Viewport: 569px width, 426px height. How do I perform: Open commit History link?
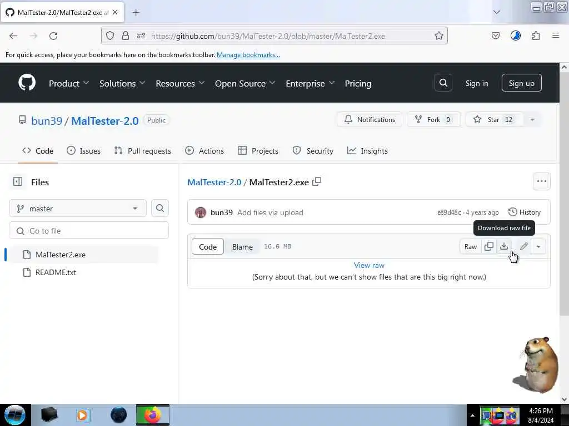pos(525,212)
